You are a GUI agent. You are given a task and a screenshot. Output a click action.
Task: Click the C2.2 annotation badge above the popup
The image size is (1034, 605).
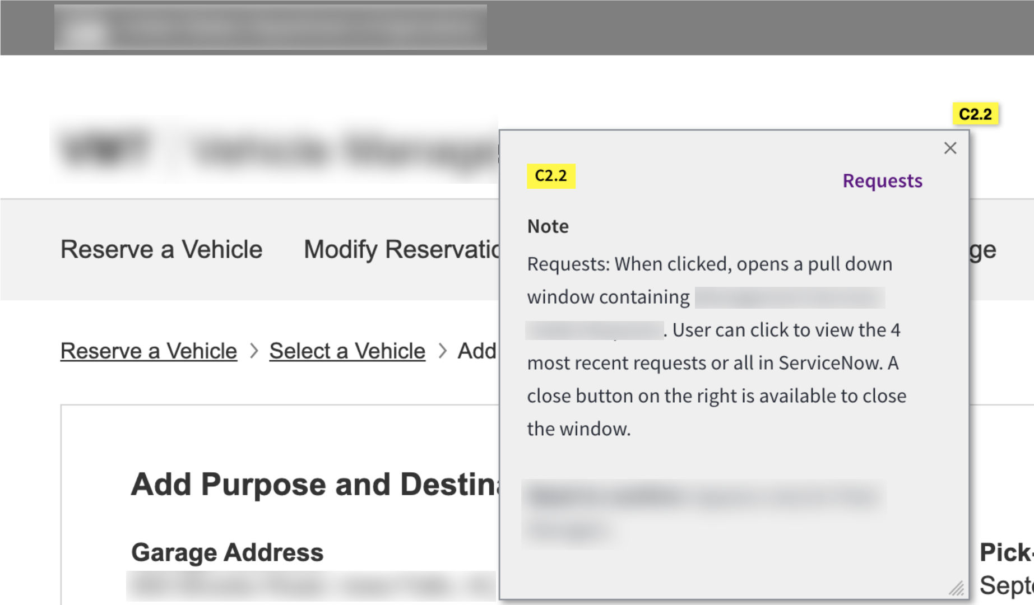[975, 114]
